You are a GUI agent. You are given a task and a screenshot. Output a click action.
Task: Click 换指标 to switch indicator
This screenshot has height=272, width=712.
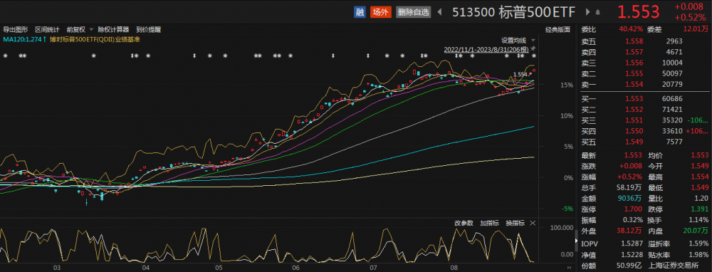point(515,223)
